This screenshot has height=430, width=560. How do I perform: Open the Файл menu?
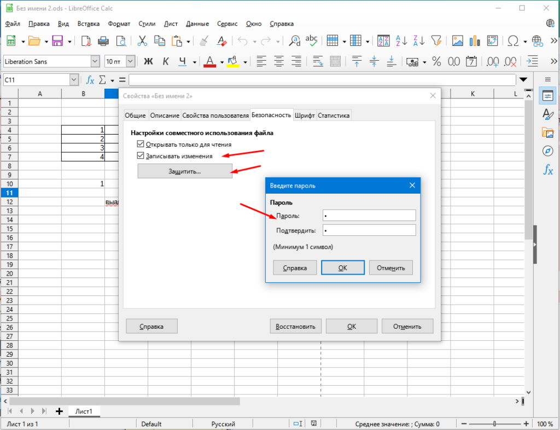[13, 24]
